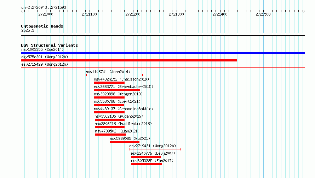This screenshot has height=178, width=315.
Task: Click the thin esv2719431 interval line
Action: (x=155, y=149)
